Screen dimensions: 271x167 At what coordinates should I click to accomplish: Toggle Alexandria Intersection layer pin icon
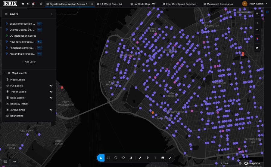7,54
